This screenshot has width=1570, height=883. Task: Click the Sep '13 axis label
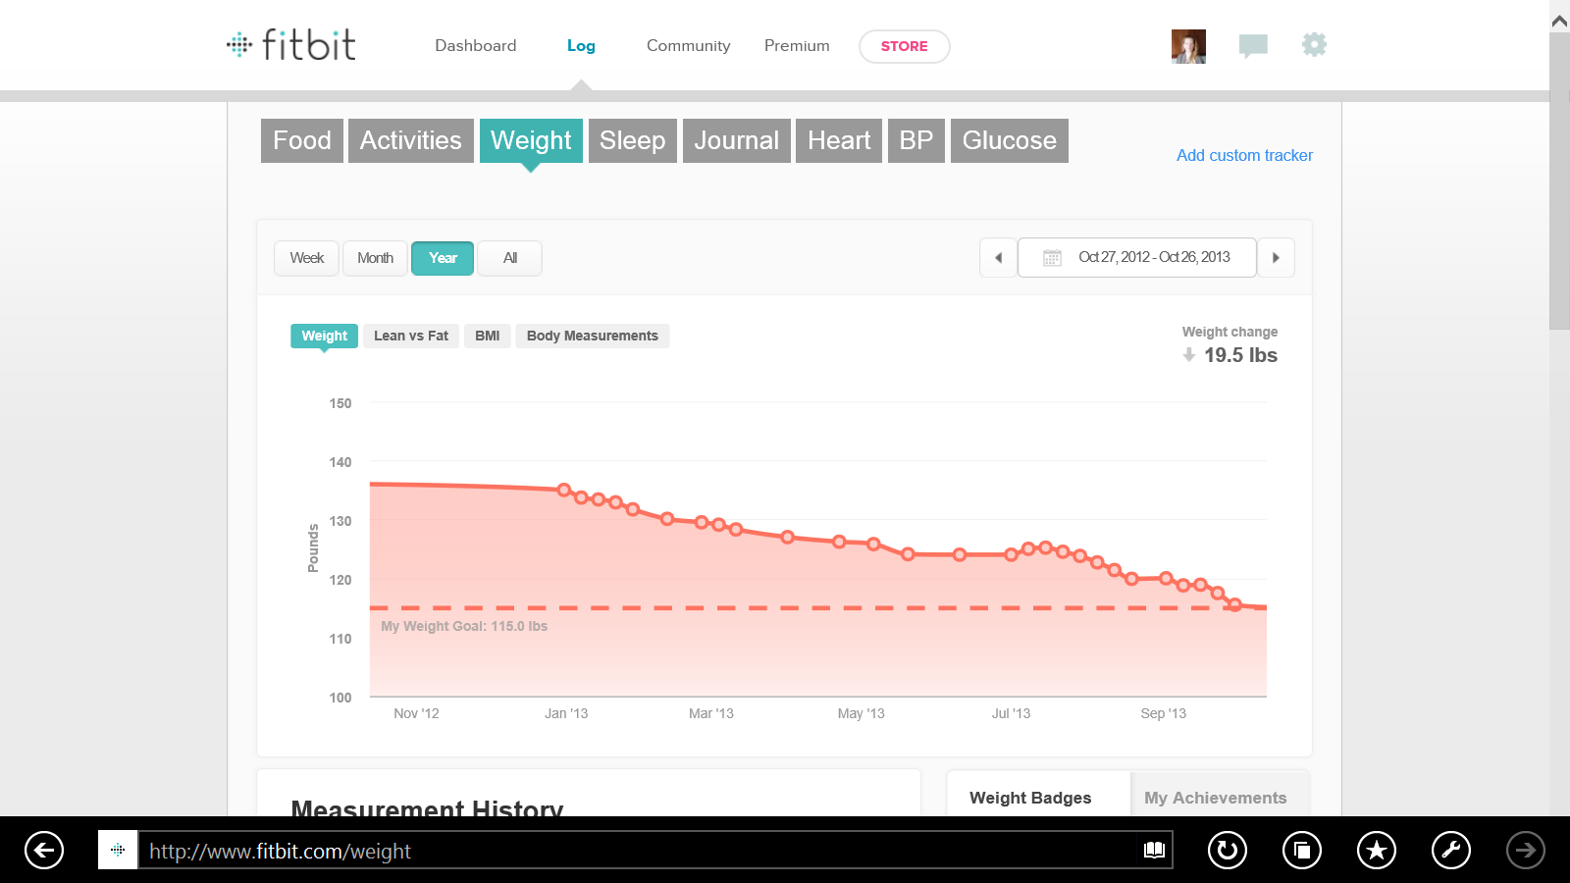(1163, 713)
